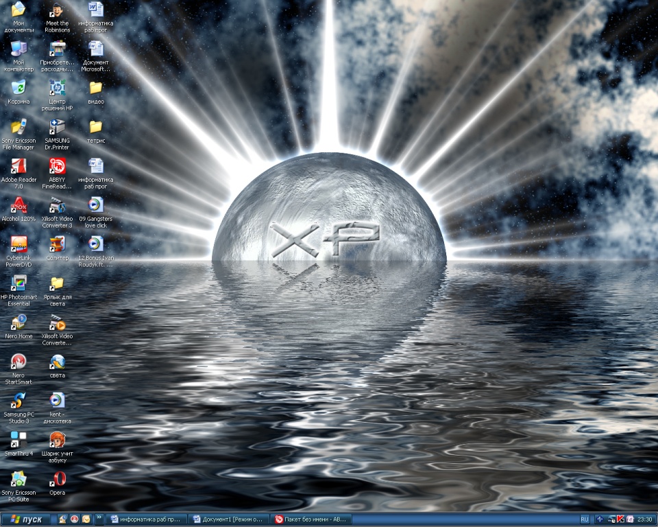The height and width of the screenshot is (527, 658).
Task: Click the 23:30 taskbar clock
Action: click(x=645, y=520)
